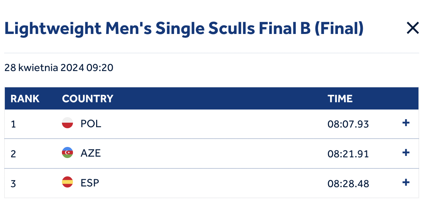Click the Spain flag icon
Viewport: 424px width, 201px height.
point(67,182)
